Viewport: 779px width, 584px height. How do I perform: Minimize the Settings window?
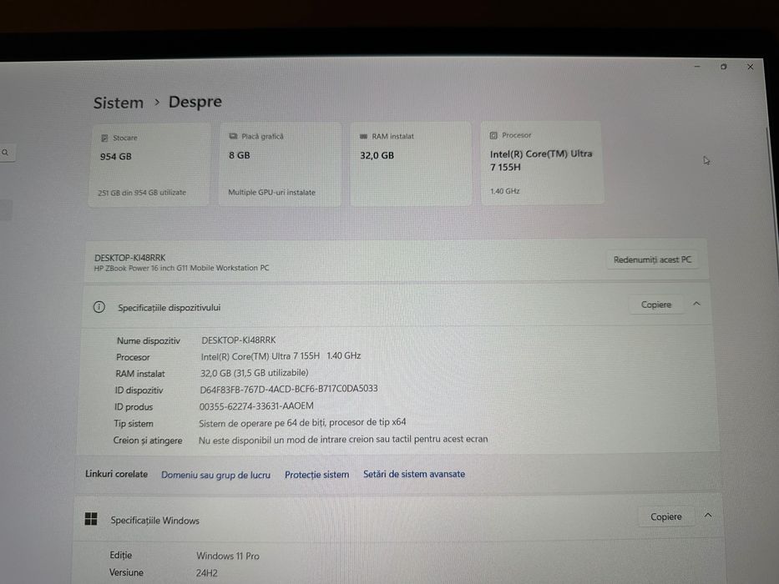click(x=697, y=66)
